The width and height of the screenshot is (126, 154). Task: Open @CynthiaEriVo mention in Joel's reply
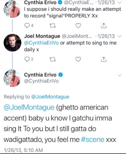(41, 43)
